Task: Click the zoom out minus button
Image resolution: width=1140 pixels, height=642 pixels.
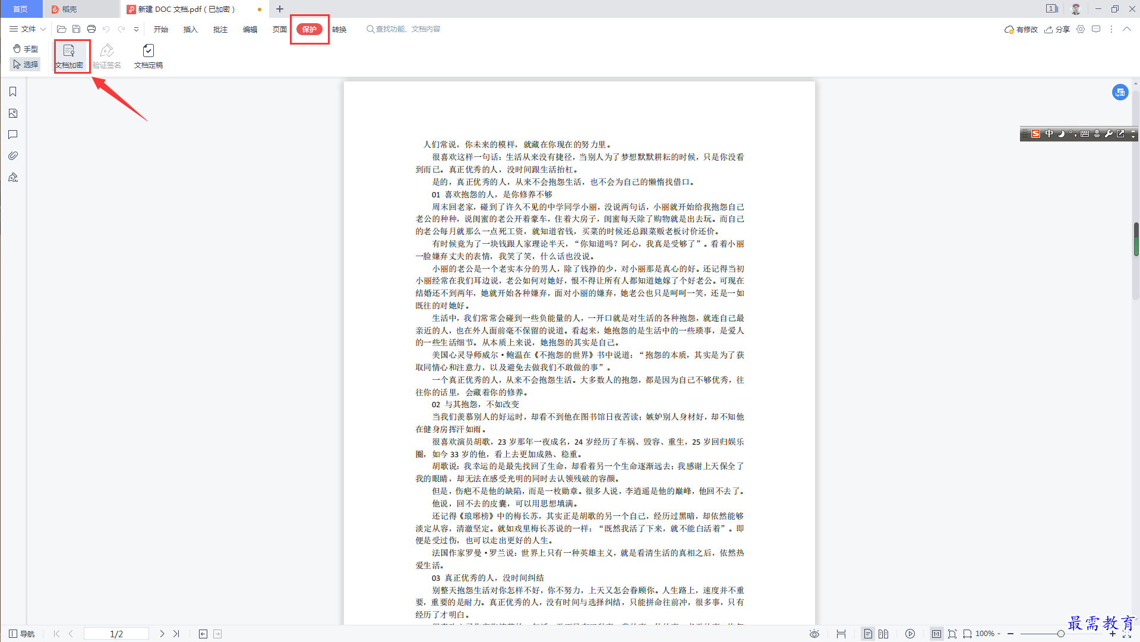Action: tap(1010, 634)
